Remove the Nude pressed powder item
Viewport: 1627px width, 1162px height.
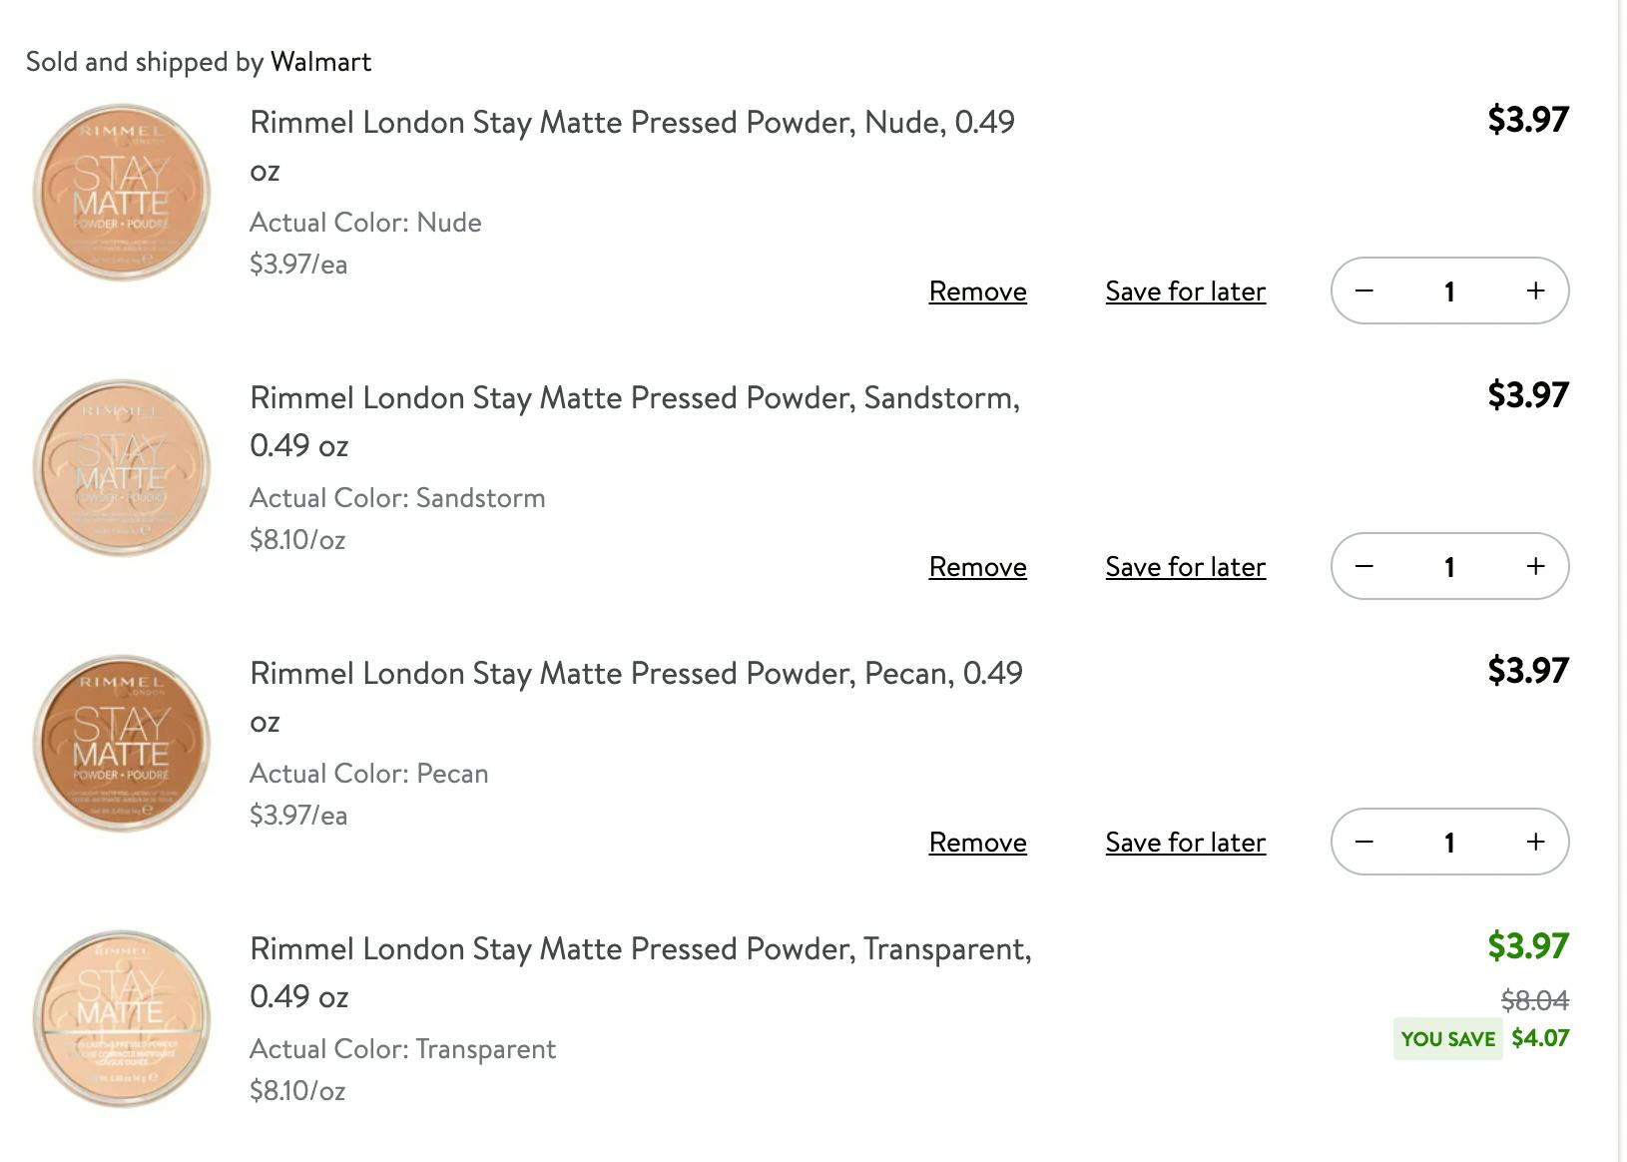(977, 291)
